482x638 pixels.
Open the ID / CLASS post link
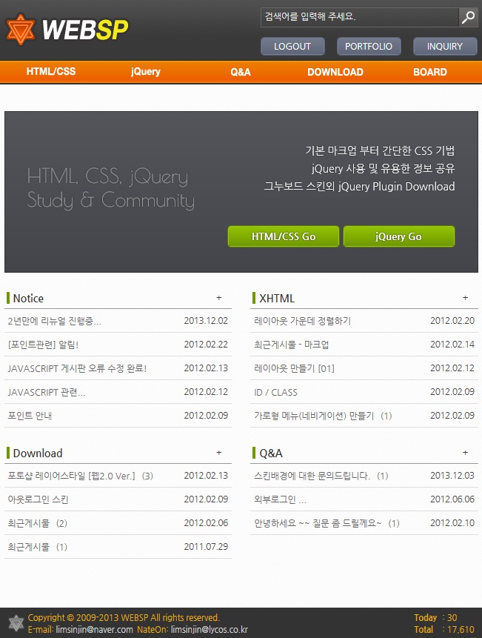(x=275, y=392)
